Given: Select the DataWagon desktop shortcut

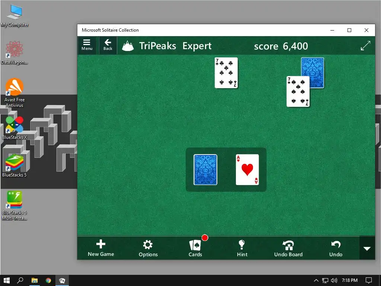Looking at the screenshot, I should pos(14,53).
